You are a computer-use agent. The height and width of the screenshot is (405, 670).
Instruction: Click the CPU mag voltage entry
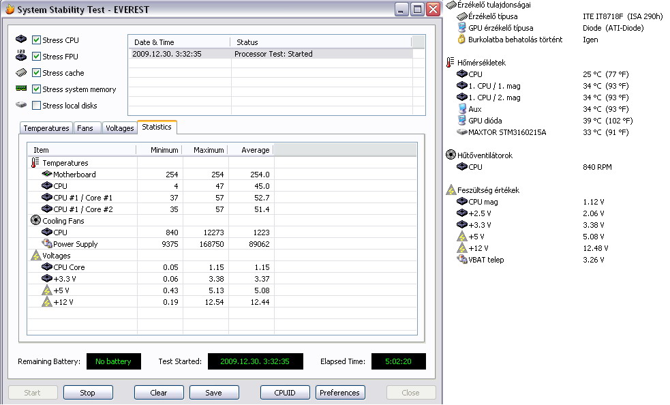coord(483,201)
